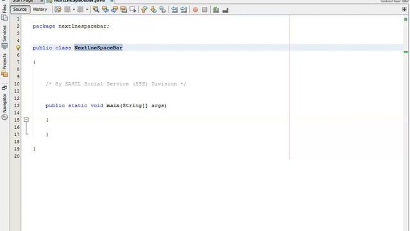Image resolution: width=410 pixels, height=231 pixels.
Task: Click the closing brace on line 19
Action: coord(34,149)
